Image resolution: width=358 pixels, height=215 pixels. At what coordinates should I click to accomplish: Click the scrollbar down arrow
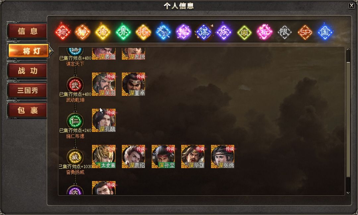point(348,193)
